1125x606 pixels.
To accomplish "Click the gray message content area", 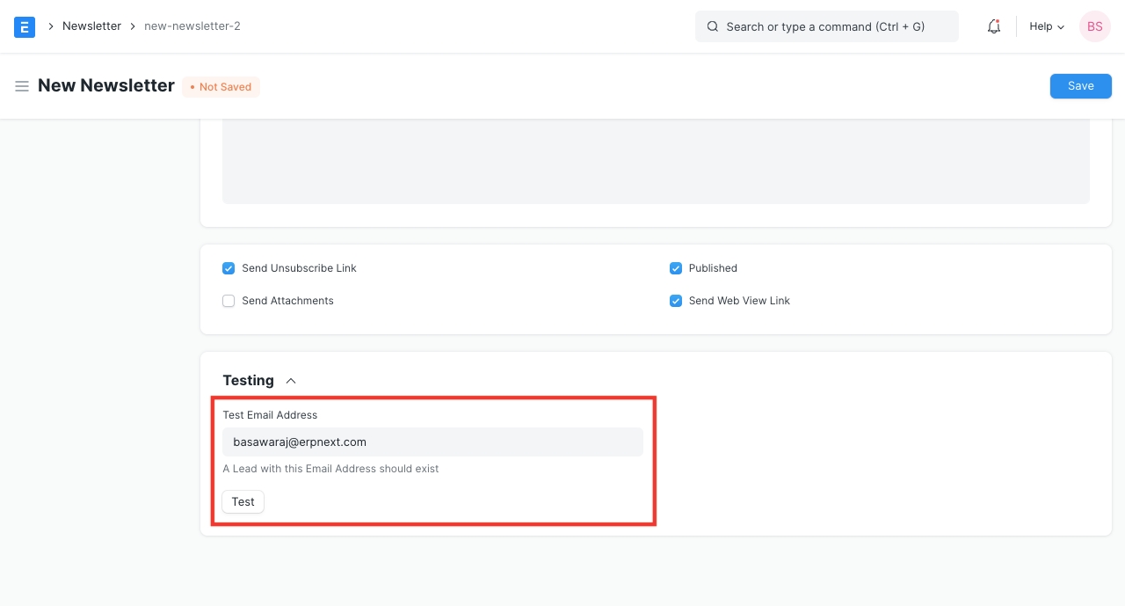I will pyautogui.click(x=656, y=161).
